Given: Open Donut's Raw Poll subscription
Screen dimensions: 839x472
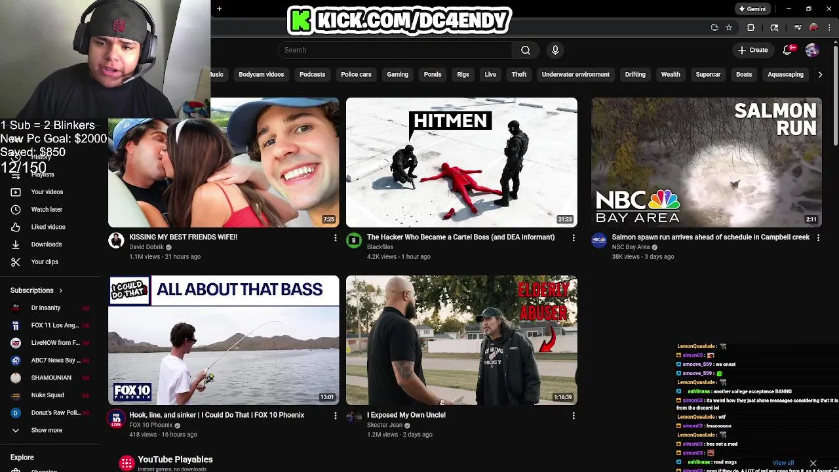Looking at the screenshot, I should point(50,412).
